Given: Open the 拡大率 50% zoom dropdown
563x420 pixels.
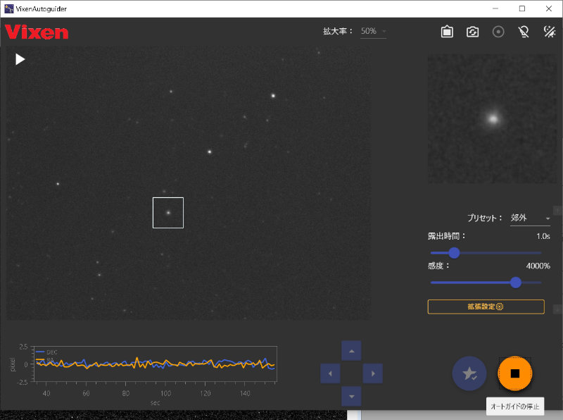Looking at the screenshot, I should pos(373,32).
